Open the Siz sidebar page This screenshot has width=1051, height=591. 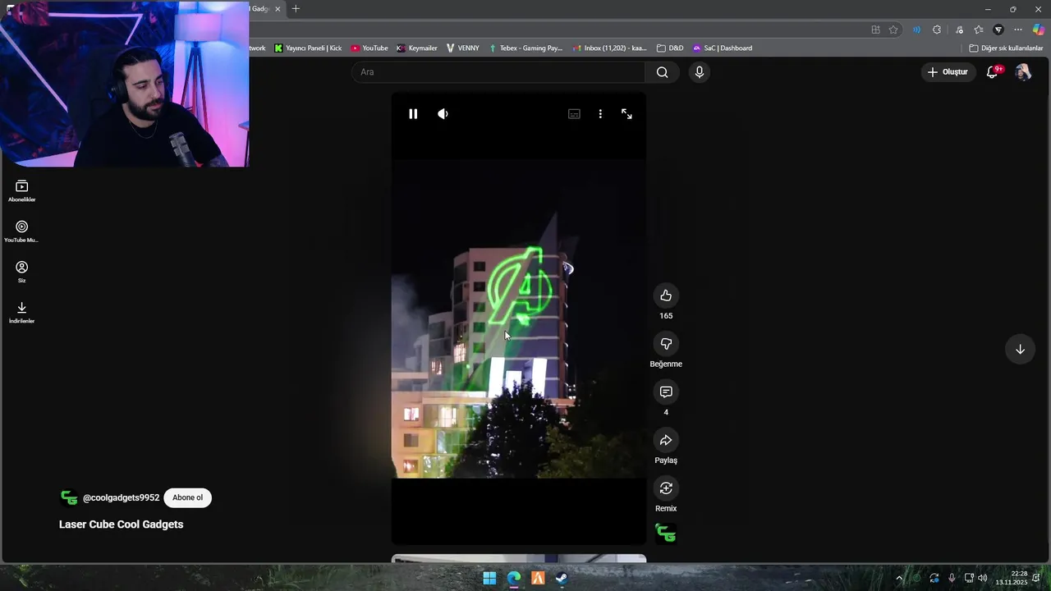point(22,272)
